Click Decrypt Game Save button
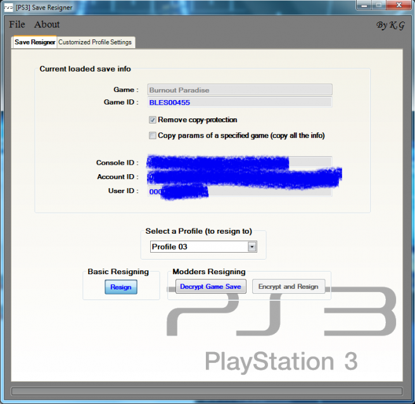The image size is (415, 404). [x=211, y=286]
